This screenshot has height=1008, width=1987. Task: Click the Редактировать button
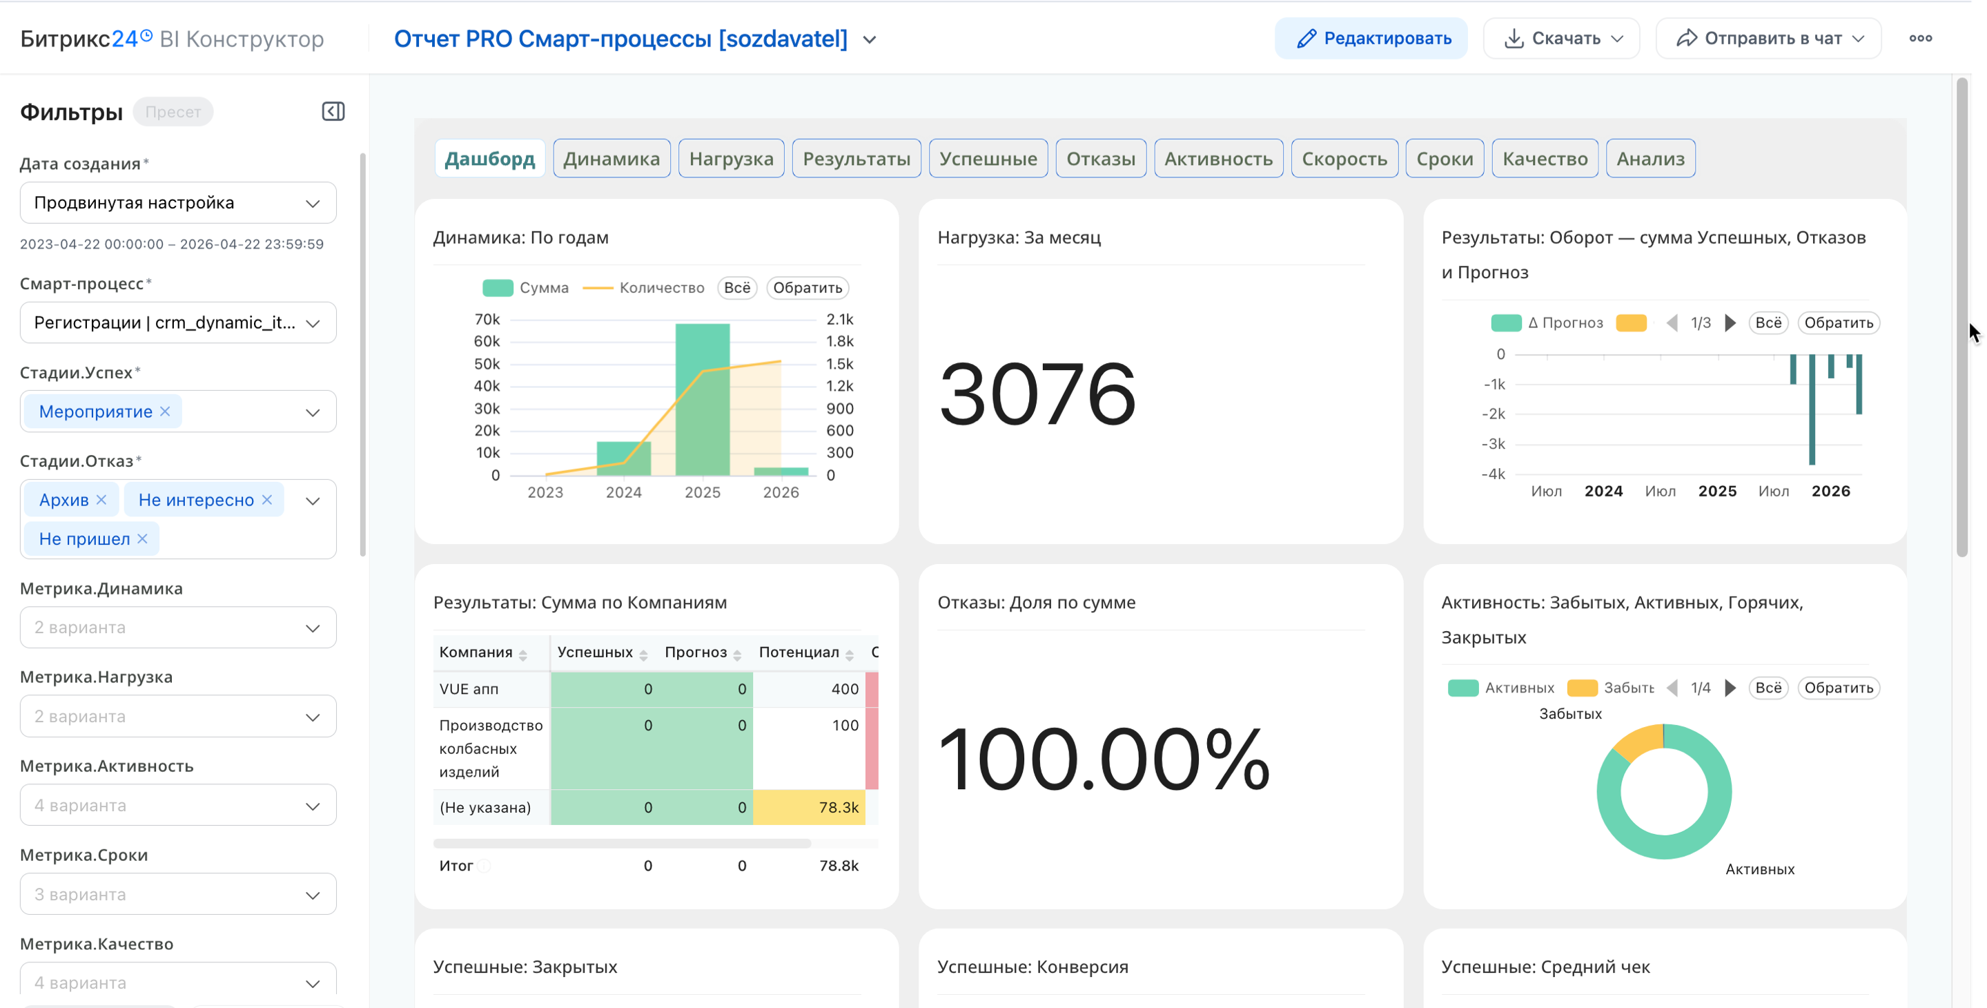[1371, 39]
